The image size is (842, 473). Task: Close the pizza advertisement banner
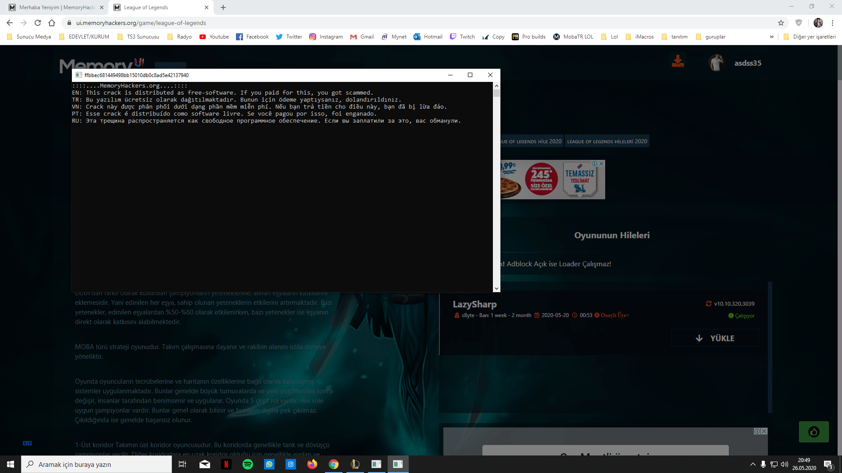[x=602, y=163]
